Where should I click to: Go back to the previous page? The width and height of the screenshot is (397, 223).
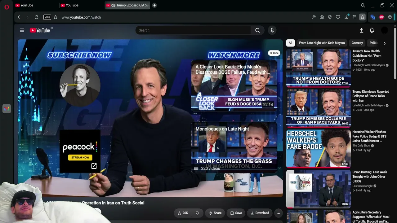click(19, 17)
